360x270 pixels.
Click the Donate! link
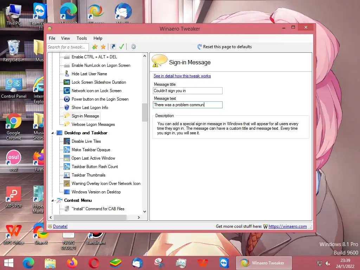(x=60, y=226)
